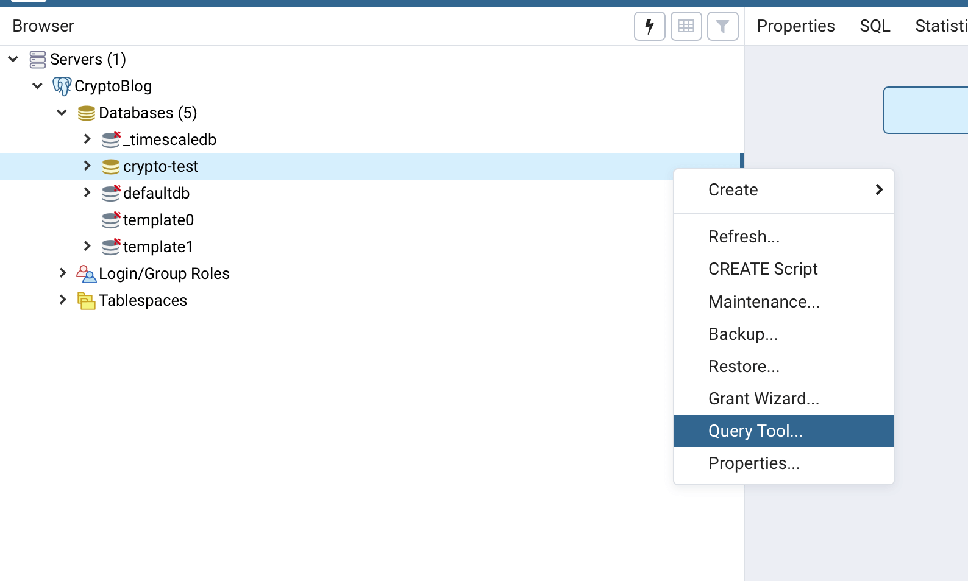Image resolution: width=968 pixels, height=581 pixels.
Task: Click the disconnected _timescaledb database icon
Action: (111, 139)
